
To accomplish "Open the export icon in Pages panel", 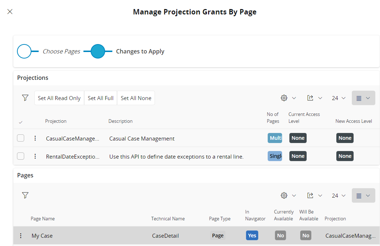I will [x=311, y=195].
